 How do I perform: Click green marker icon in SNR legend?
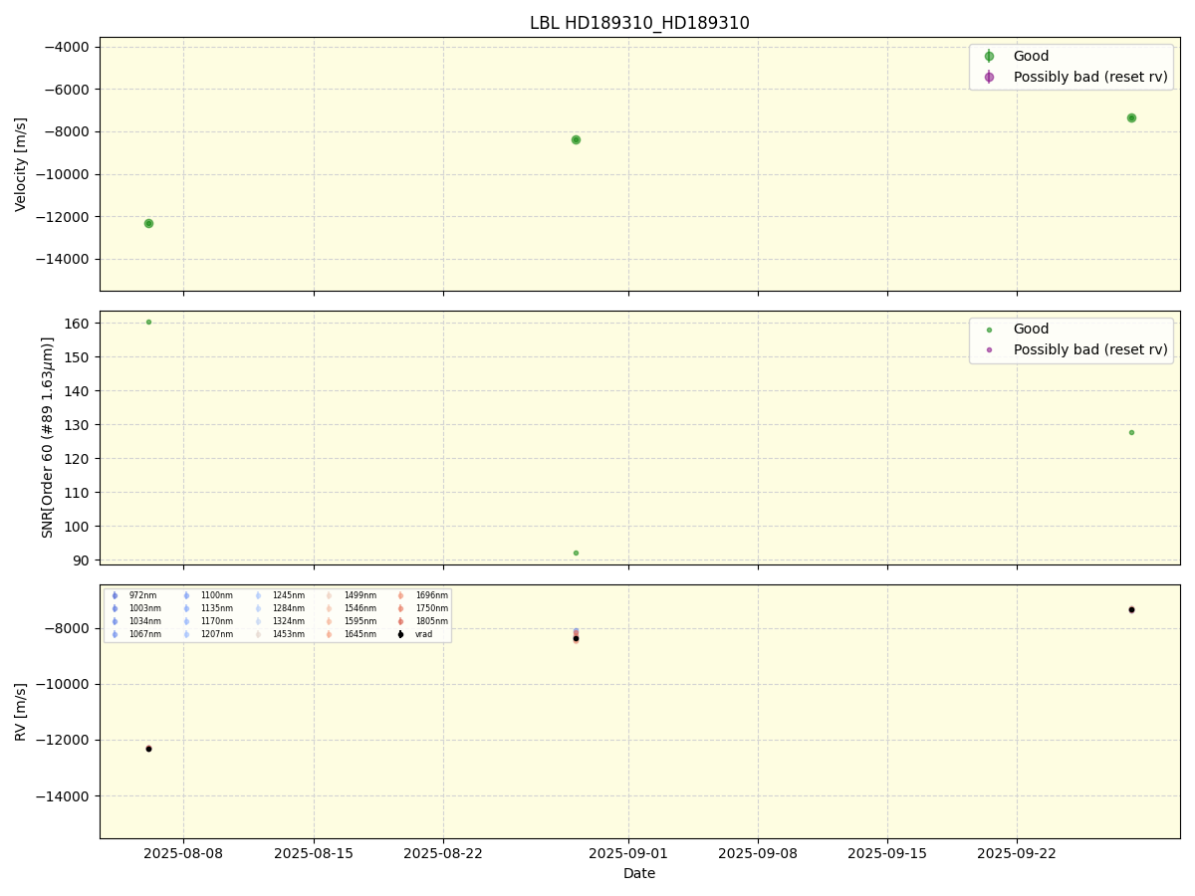click(x=989, y=330)
